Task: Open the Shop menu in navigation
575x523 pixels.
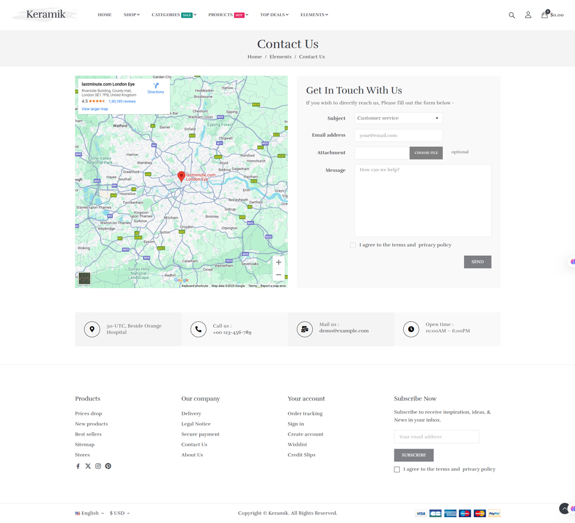Action: (131, 15)
